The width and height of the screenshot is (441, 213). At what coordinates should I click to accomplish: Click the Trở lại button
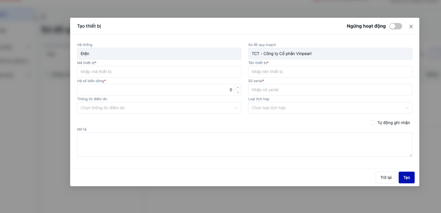pyautogui.click(x=386, y=178)
